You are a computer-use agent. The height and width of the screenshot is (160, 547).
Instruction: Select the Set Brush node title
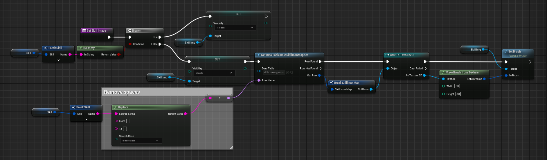tap(514, 51)
